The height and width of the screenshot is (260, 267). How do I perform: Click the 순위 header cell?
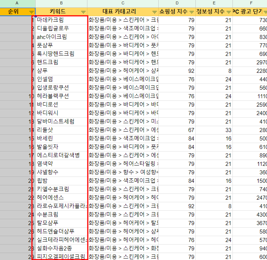pyautogui.click(x=18, y=12)
